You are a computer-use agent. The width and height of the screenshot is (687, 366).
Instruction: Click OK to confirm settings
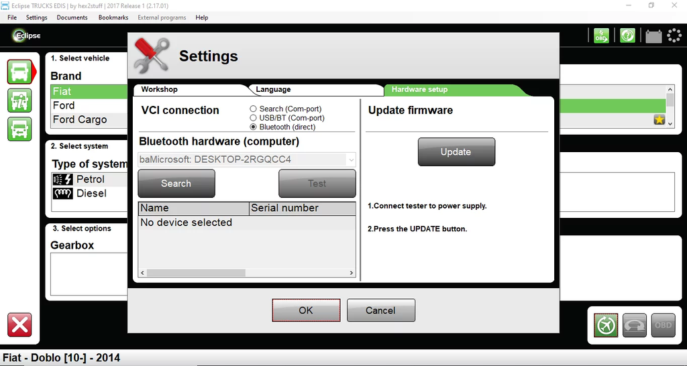click(x=306, y=310)
